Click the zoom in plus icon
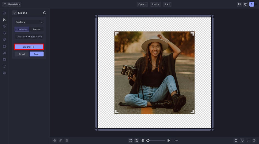Screen dimensions: 259x144 [x=168, y=140]
